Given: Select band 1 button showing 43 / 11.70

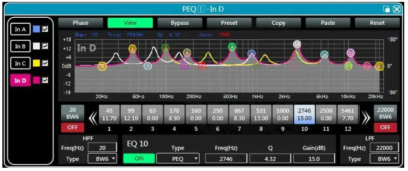Looking at the screenshot, I should point(109,114).
